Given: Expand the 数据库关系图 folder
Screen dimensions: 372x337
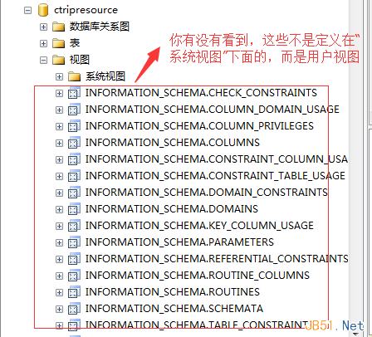Looking at the screenshot, I should 43,27.
